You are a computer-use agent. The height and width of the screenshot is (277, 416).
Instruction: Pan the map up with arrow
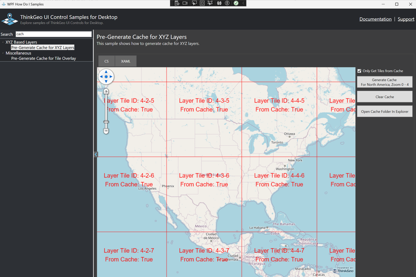[x=106, y=72]
